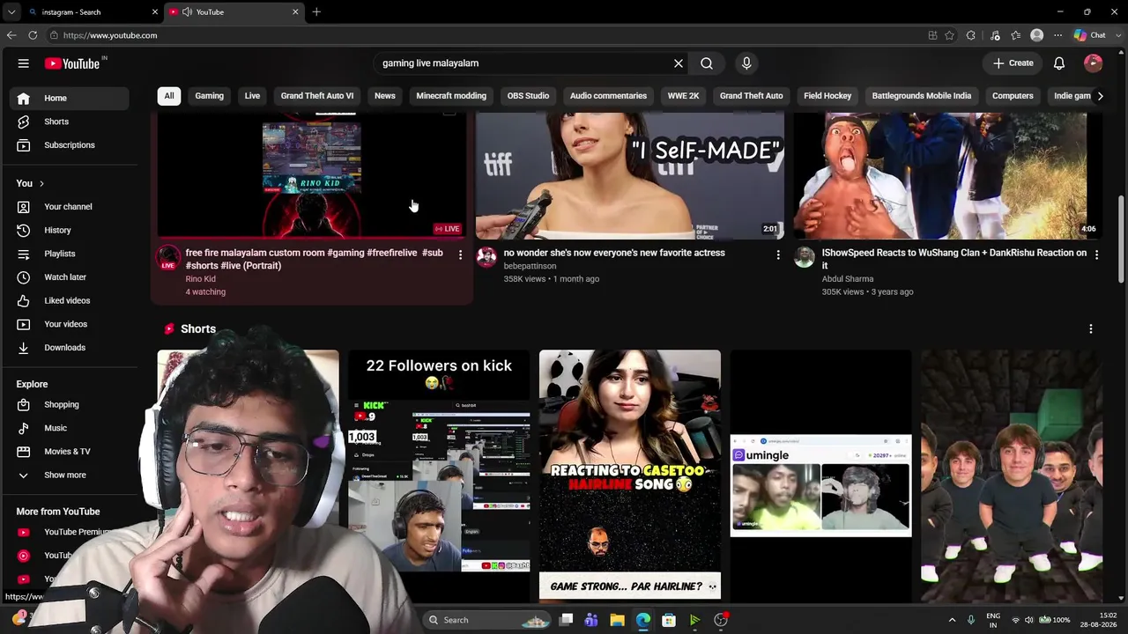Open the browser media control icon
This screenshot has height=634, width=1128.
coord(995,35)
